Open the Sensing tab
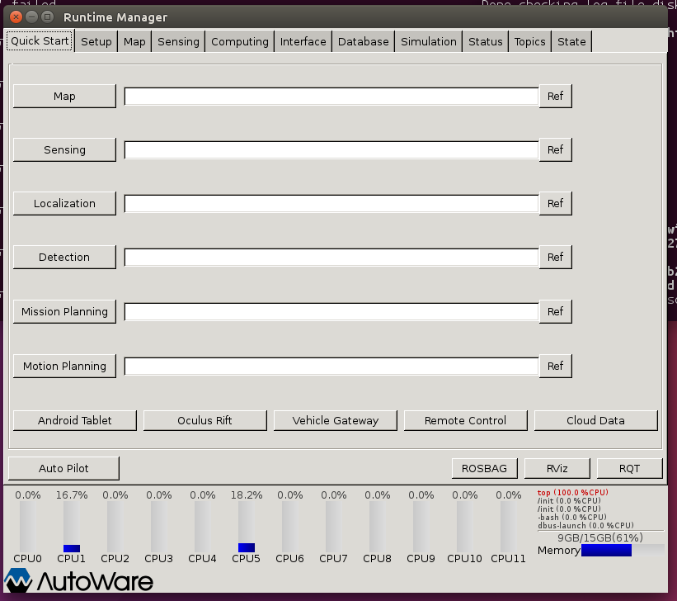This screenshot has width=677, height=601. click(178, 41)
